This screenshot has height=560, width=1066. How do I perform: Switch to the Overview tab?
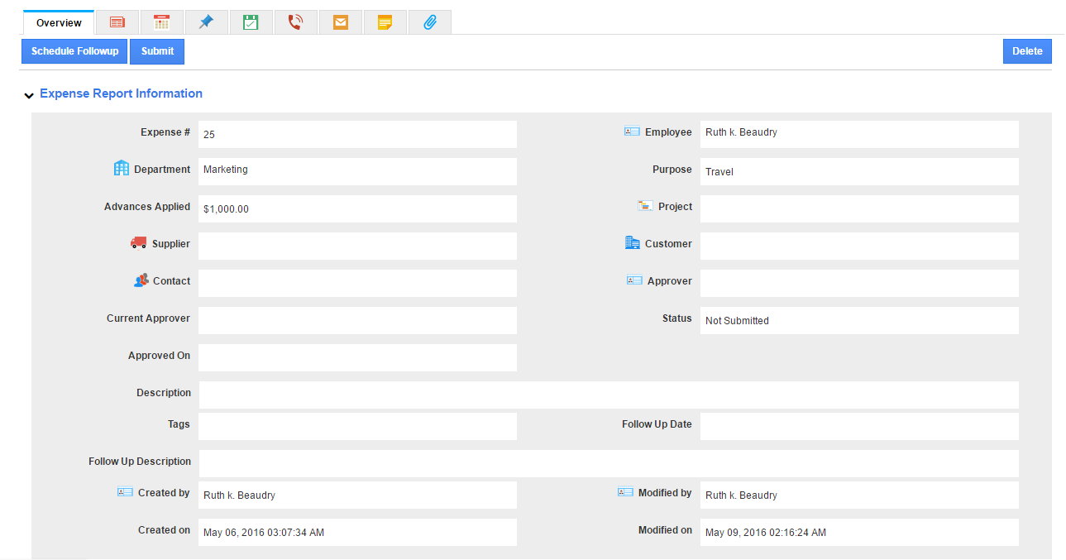click(59, 22)
